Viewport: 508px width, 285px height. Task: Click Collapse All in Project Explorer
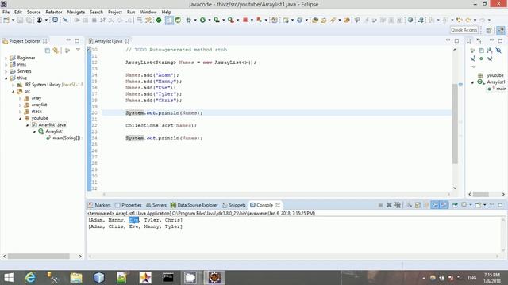[x=48, y=51]
